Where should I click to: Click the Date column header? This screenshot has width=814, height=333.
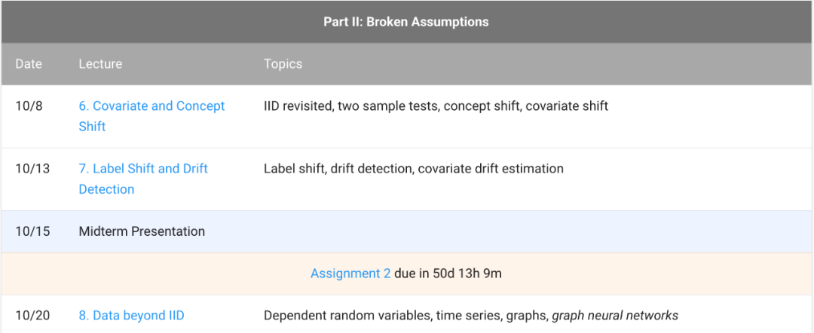click(x=29, y=64)
